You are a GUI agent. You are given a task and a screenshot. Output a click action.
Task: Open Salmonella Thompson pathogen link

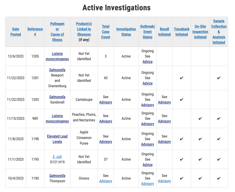click(57, 176)
